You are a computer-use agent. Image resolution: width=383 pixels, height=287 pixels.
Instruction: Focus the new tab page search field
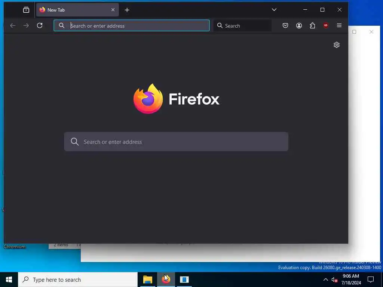point(176,142)
